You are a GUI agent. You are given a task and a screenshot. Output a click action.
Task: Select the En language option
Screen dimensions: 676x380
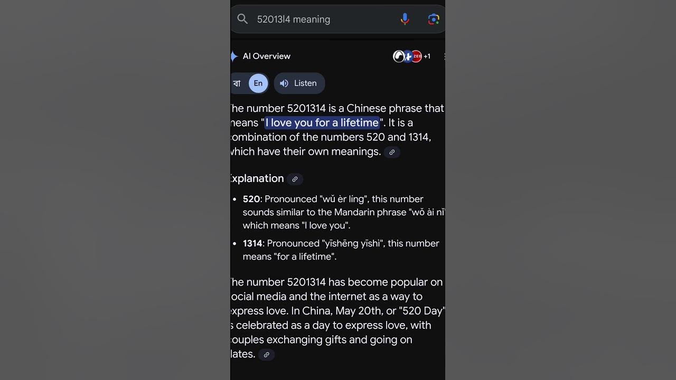(258, 83)
